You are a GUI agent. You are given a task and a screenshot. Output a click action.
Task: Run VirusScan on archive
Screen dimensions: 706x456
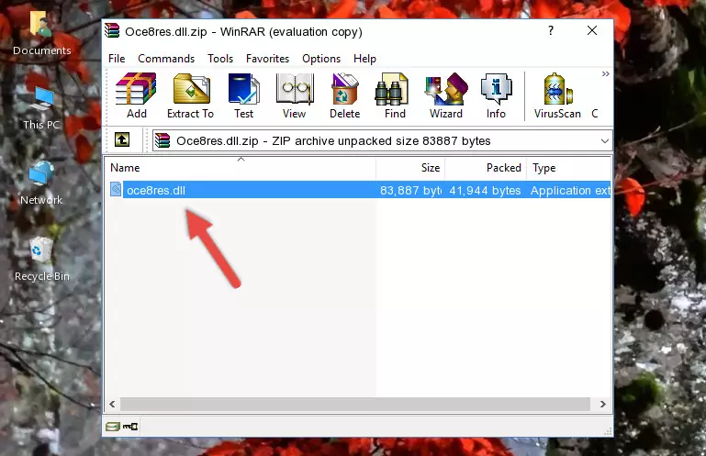coord(557,95)
